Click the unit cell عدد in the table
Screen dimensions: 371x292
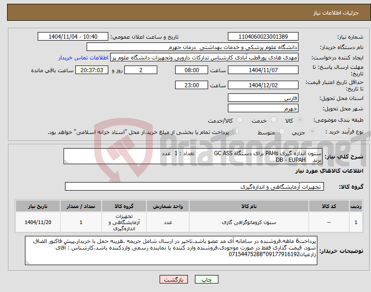tap(168, 222)
